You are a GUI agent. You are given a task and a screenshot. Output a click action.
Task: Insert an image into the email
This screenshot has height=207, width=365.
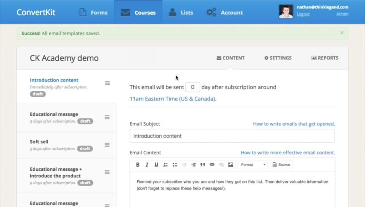click(x=231, y=165)
